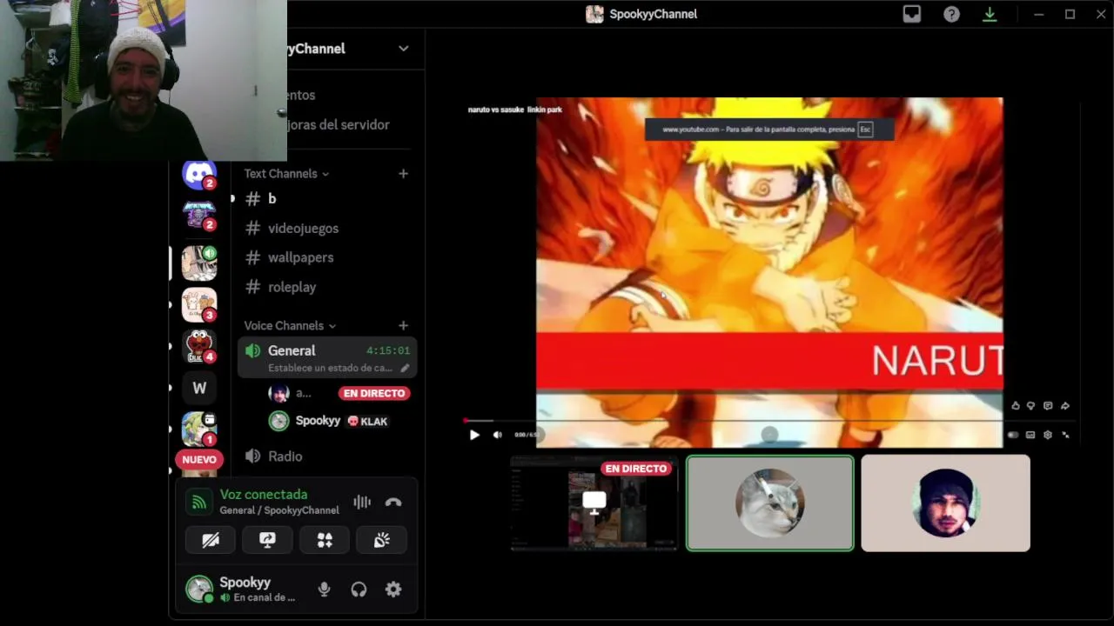
Task: Click the Voz conectada connection status
Action: (x=264, y=494)
